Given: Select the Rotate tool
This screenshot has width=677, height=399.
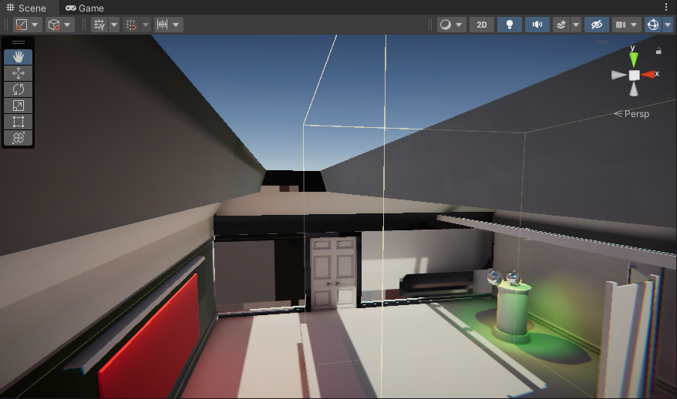Looking at the screenshot, I should pos(19,89).
